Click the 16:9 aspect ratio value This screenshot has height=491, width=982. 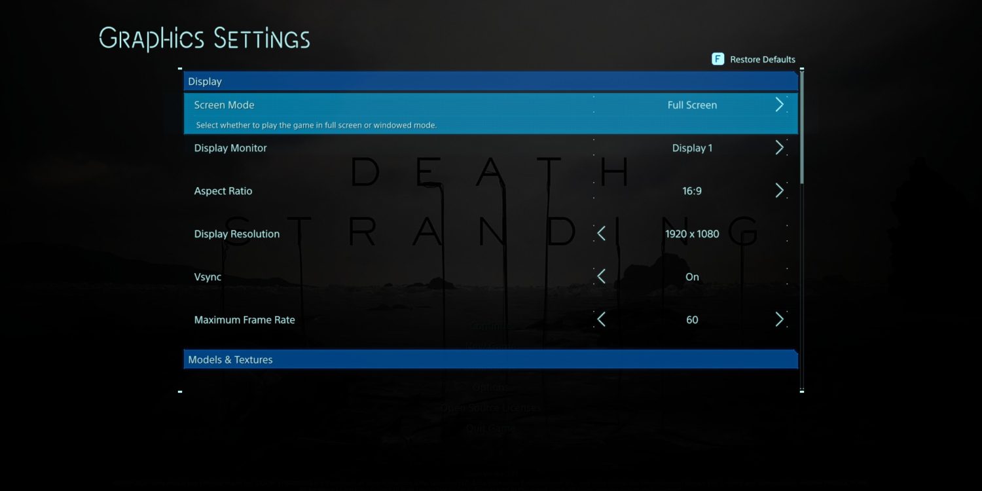point(692,191)
